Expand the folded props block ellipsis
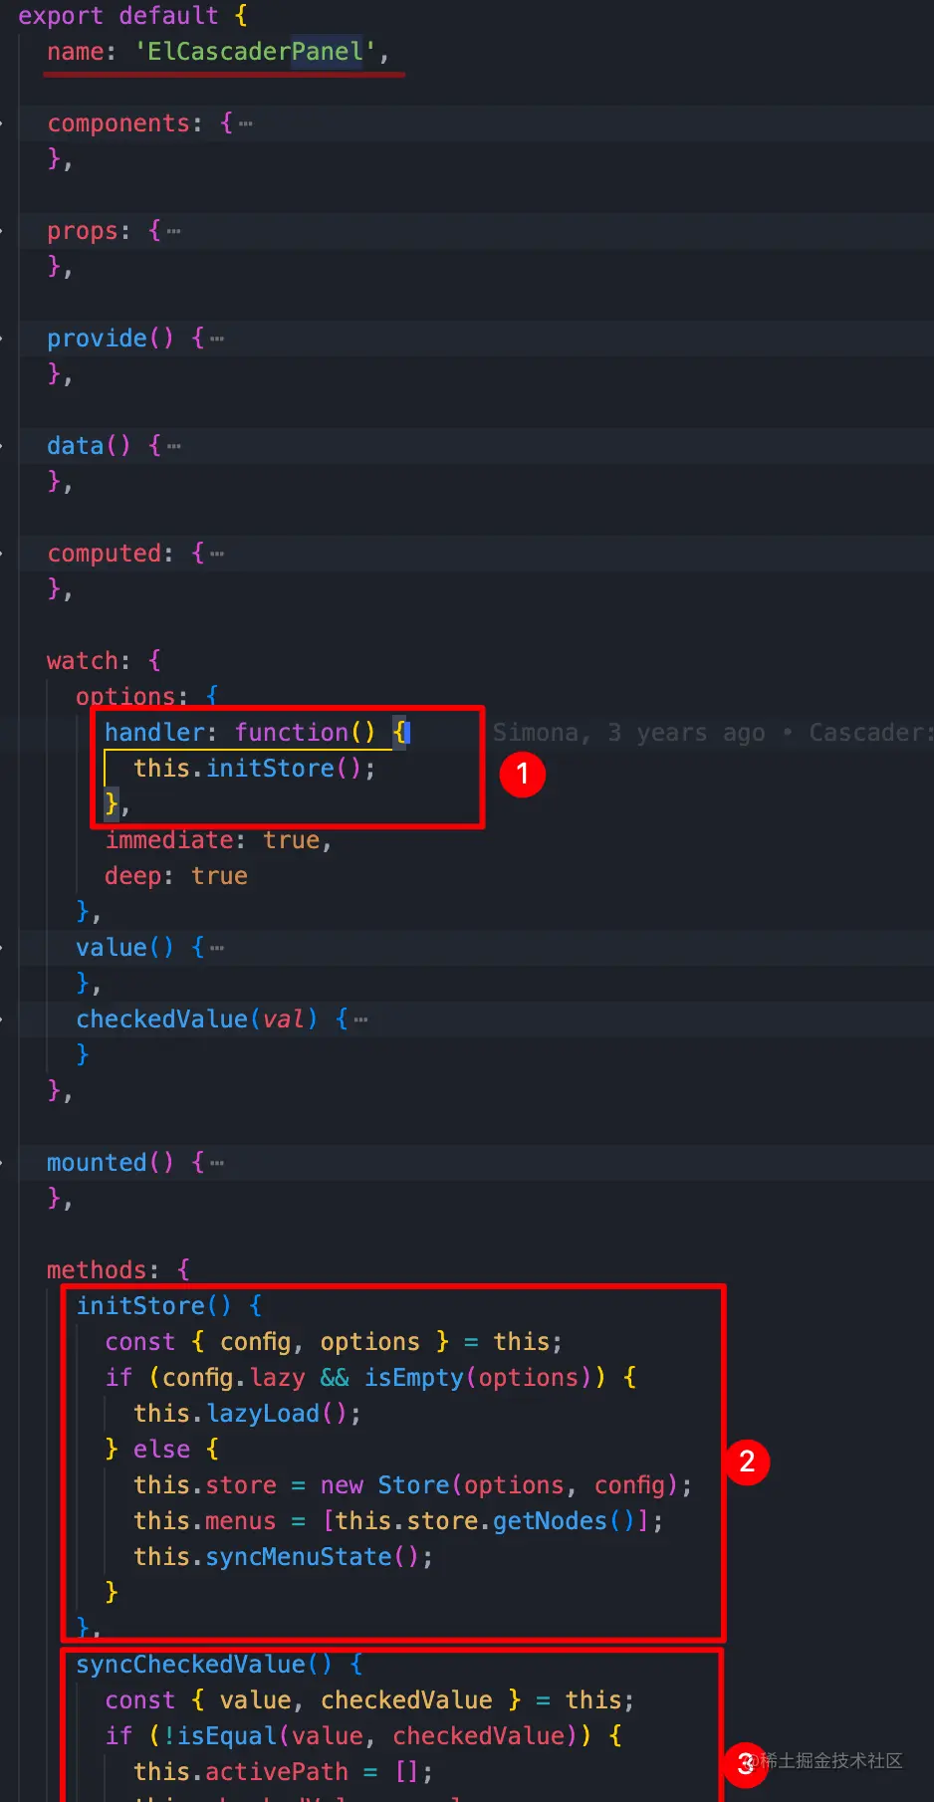934x1802 pixels. 174,232
